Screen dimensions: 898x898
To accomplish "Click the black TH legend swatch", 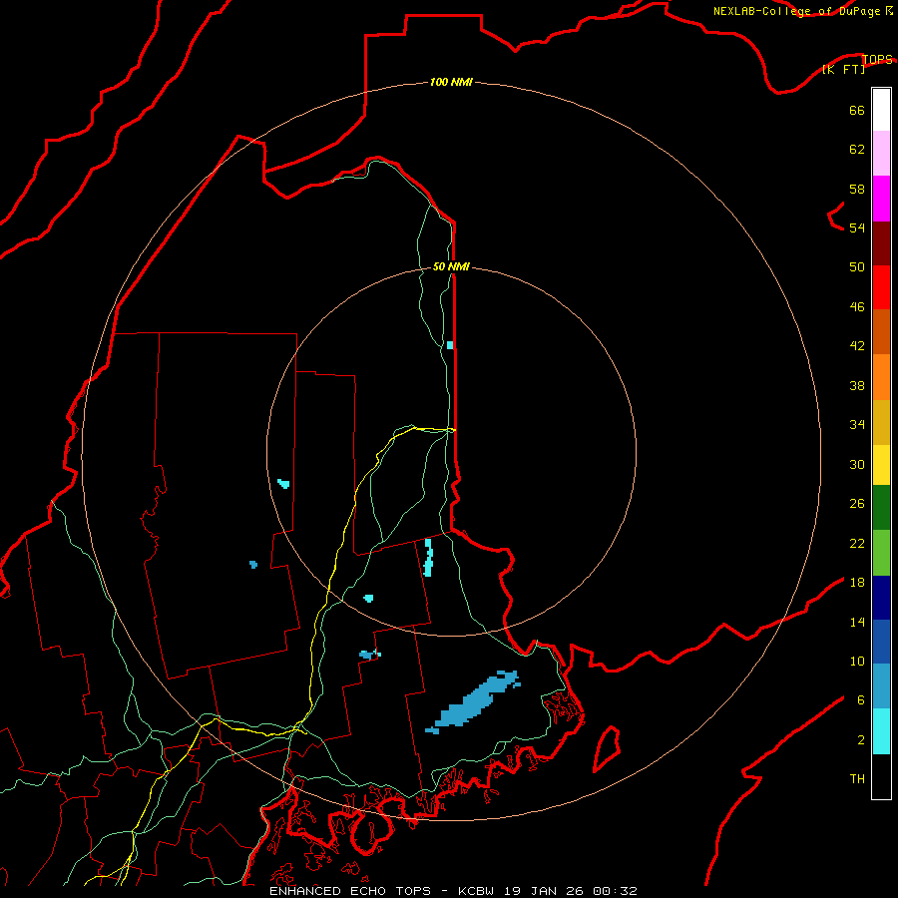I will (x=881, y=776).
